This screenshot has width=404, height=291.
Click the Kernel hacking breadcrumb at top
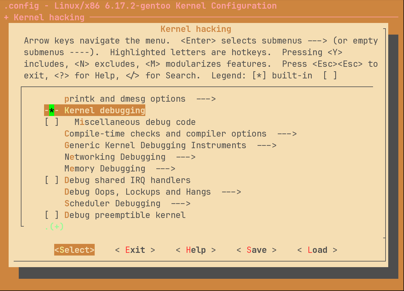click(49, 18)
